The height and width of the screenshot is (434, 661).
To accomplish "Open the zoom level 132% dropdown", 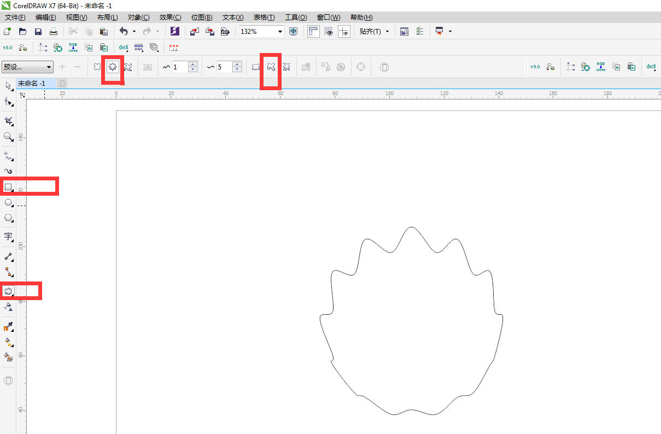I will point(280,32).
